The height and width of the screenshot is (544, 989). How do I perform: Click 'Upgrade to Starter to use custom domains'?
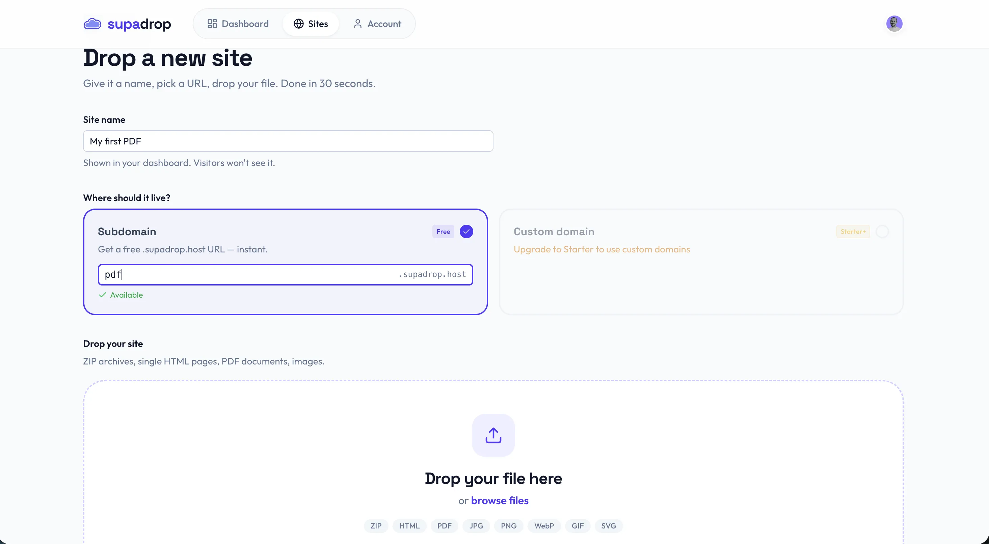click(602, 249)
